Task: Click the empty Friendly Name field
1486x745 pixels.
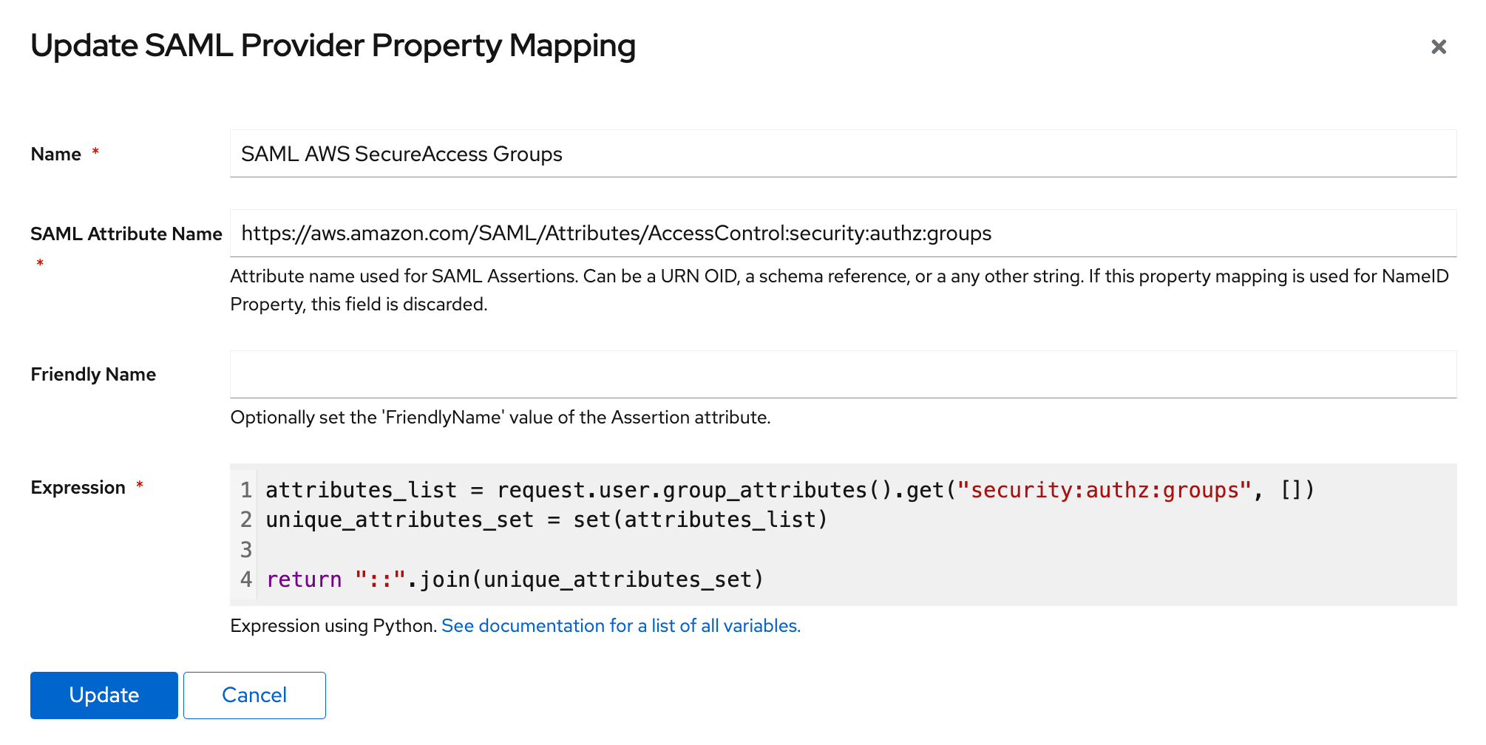Action: [x=843, y=375]
